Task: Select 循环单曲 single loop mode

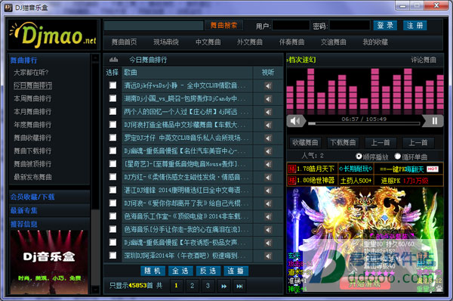Action: tap(398, 157)
